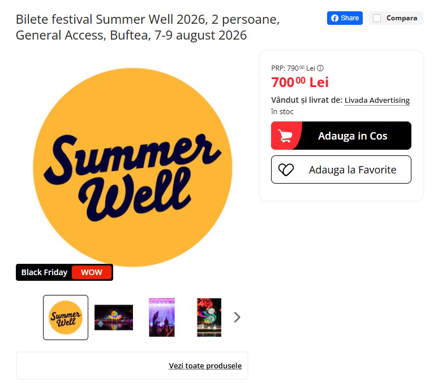The width and height of the screenshot is (438, 387).
Task: Click the Compara label text
Action: pyautogui.click(x=402, y=18)
